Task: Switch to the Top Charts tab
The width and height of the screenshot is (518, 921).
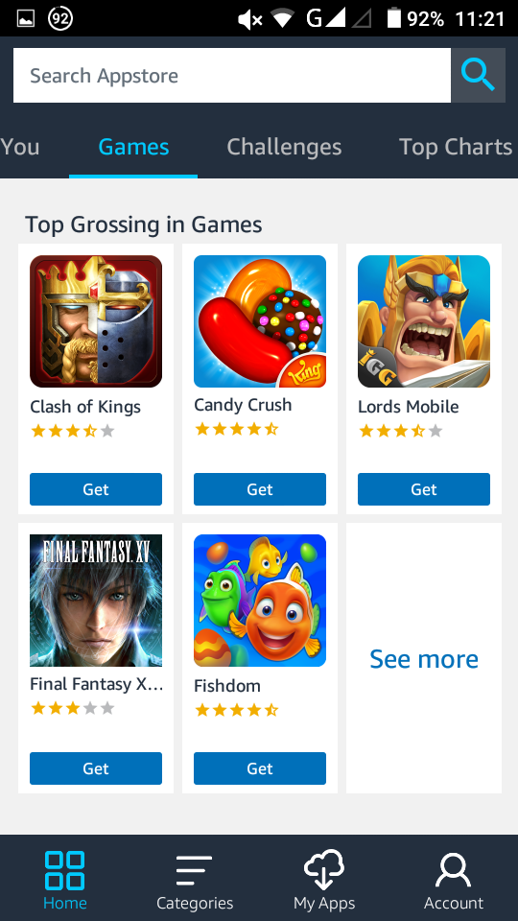Action: (x=456, y=147)
